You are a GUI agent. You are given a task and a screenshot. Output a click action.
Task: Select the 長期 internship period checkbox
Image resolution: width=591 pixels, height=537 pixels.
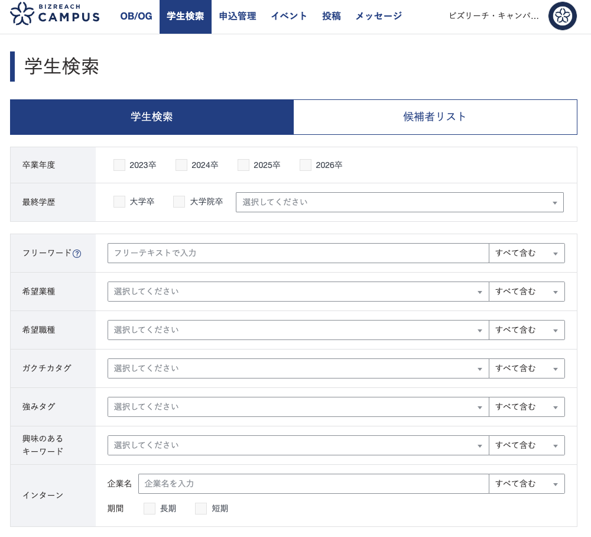[x=150, y=509]
